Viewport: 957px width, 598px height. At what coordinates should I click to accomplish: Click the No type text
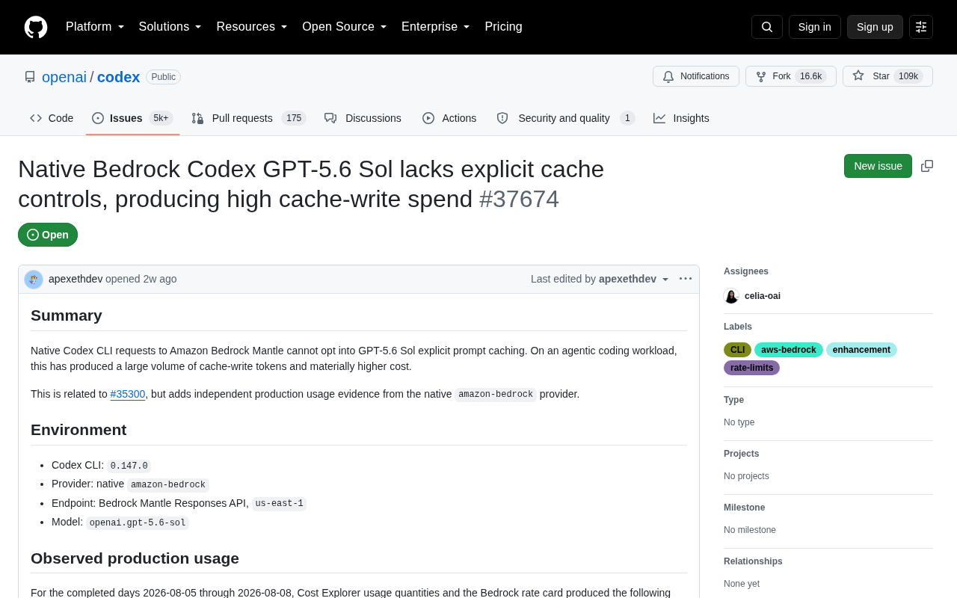coord(739,422)
